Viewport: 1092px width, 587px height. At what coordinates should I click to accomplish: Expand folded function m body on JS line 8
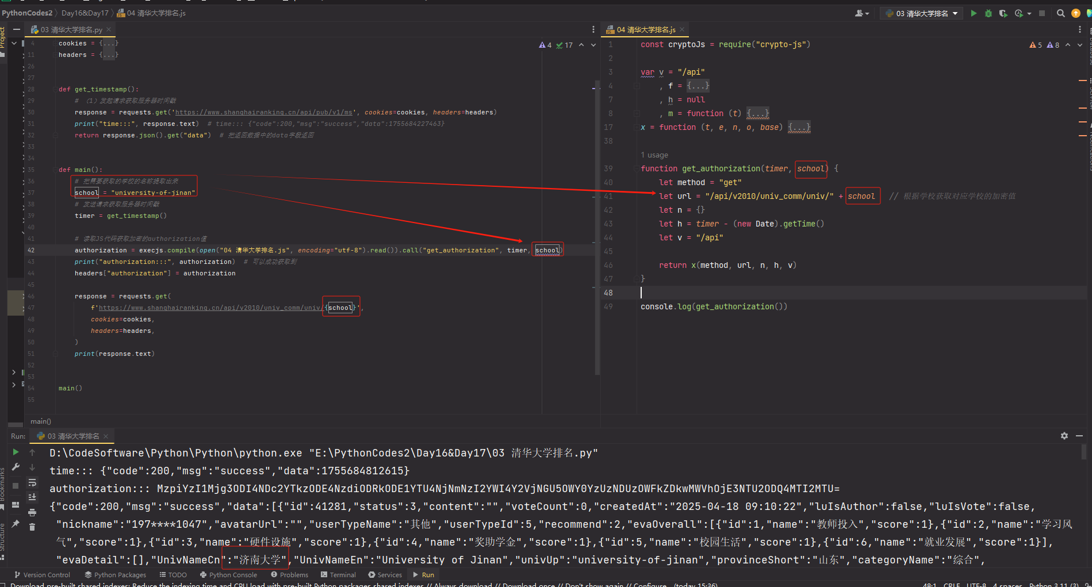[758, 113]
